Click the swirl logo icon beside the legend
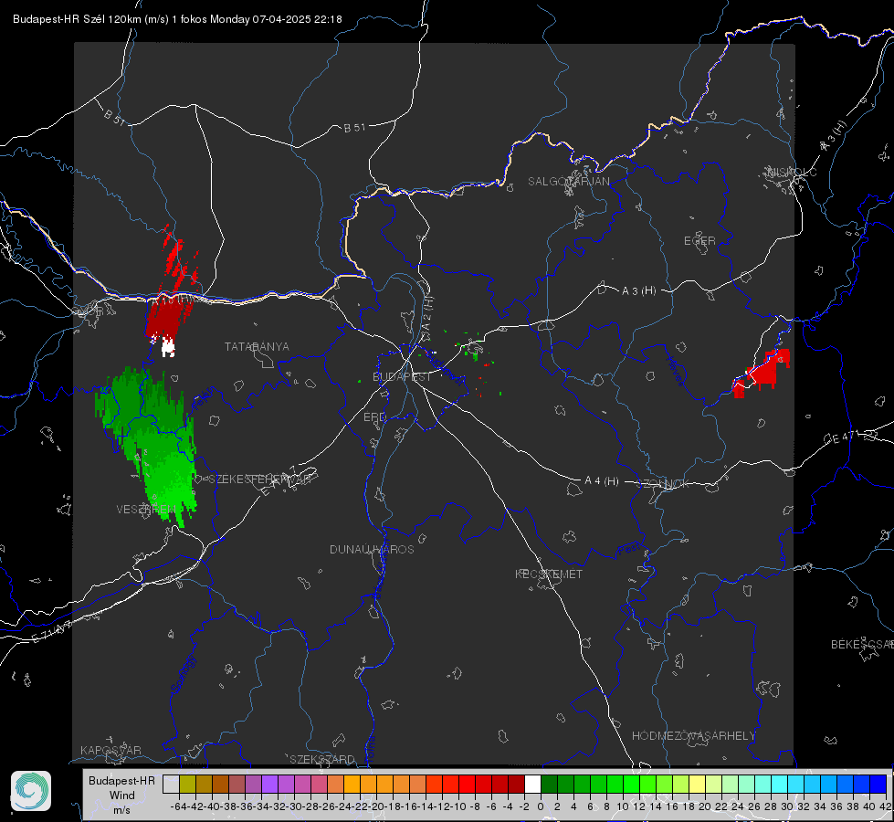 pos(31,791)
